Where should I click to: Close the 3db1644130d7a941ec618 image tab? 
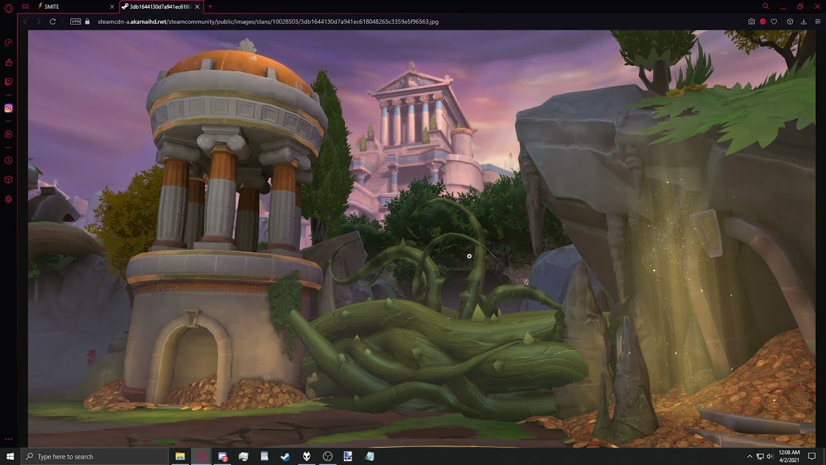(x=197, y=6)
